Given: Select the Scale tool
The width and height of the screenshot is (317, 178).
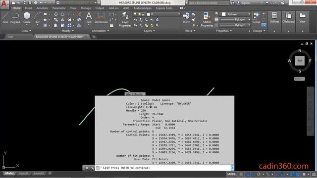Looking at the screenshot, I should pos(62,25).
